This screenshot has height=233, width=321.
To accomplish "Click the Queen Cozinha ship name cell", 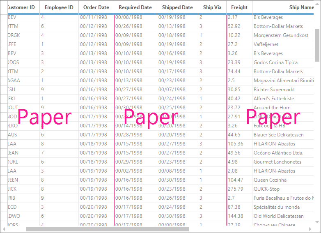I will click(283, 180).
